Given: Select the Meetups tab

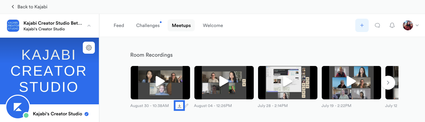Looking at the screenshot, I should (181, 25).
